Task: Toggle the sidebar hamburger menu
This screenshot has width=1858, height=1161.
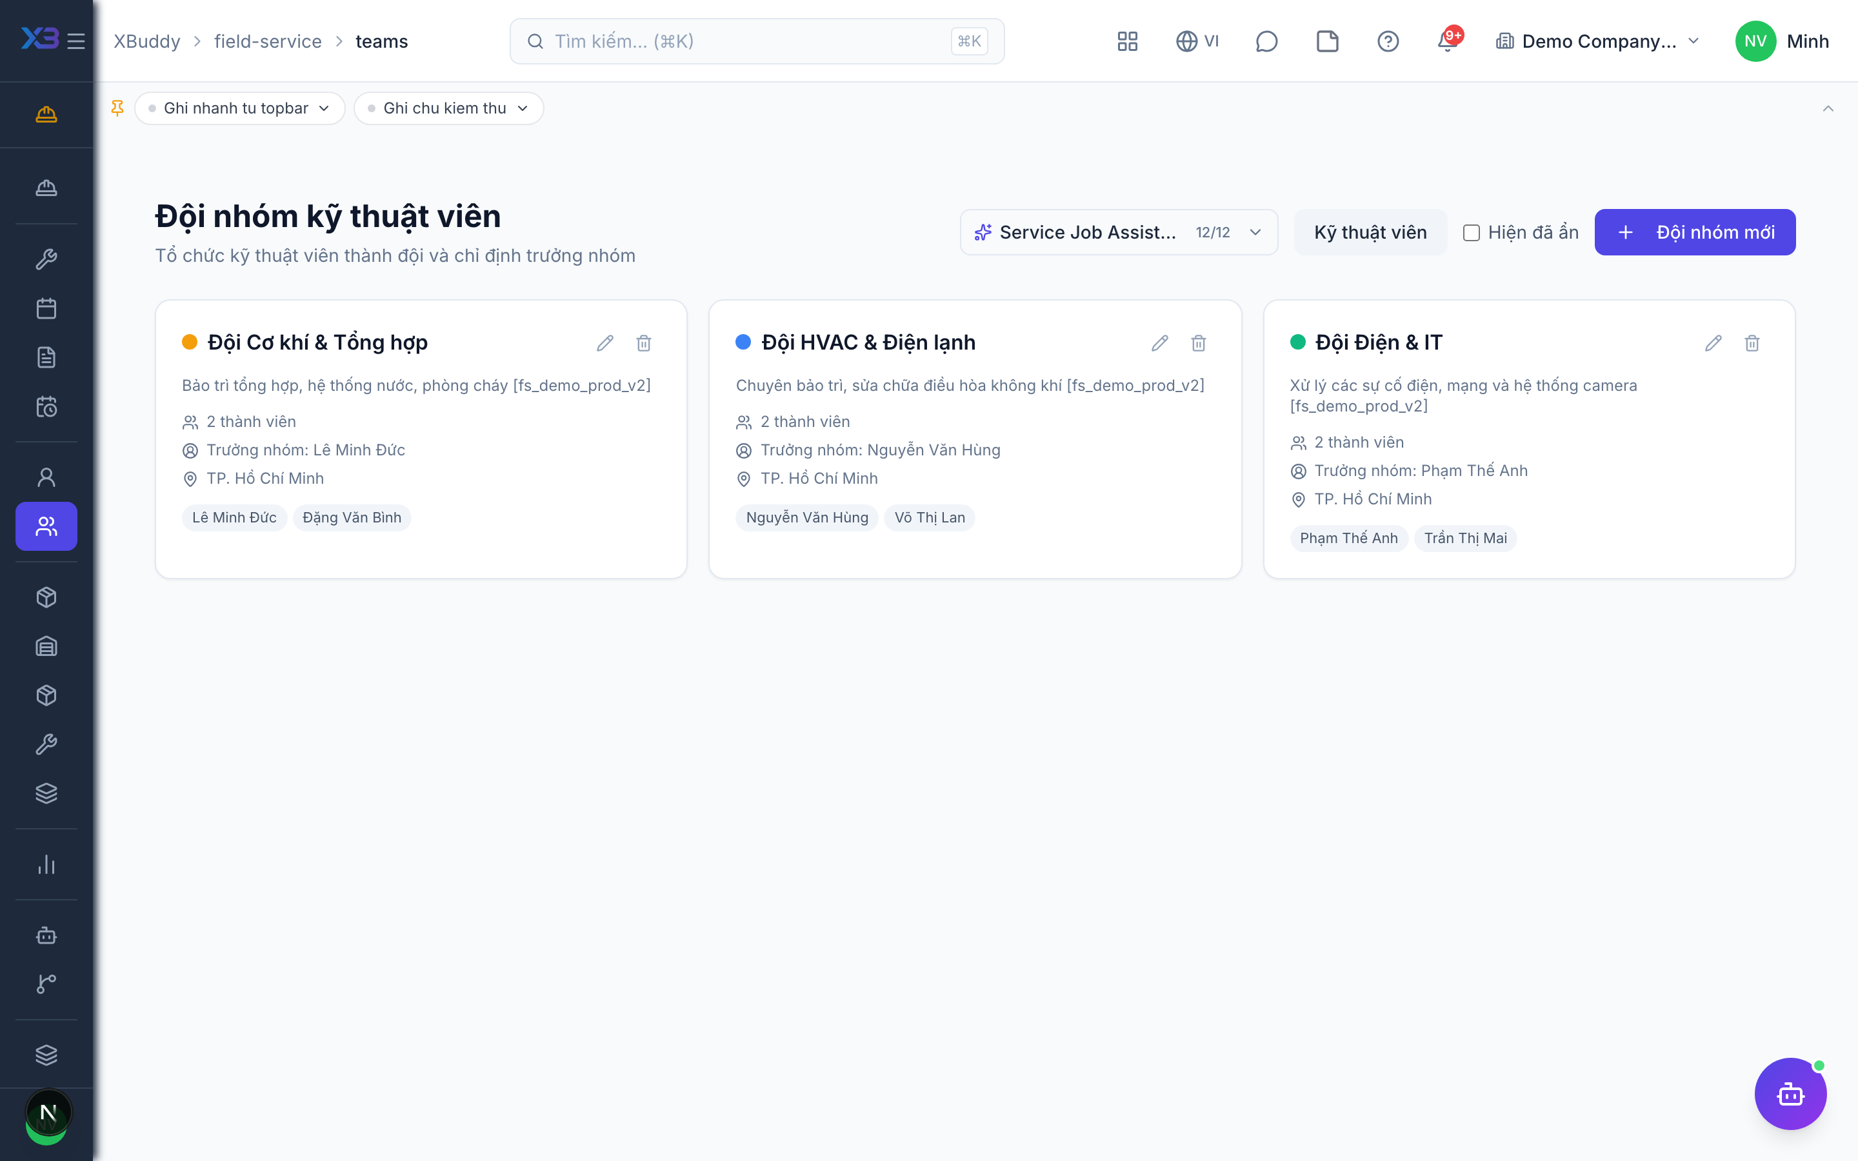Action: click(x=76, y=41)
